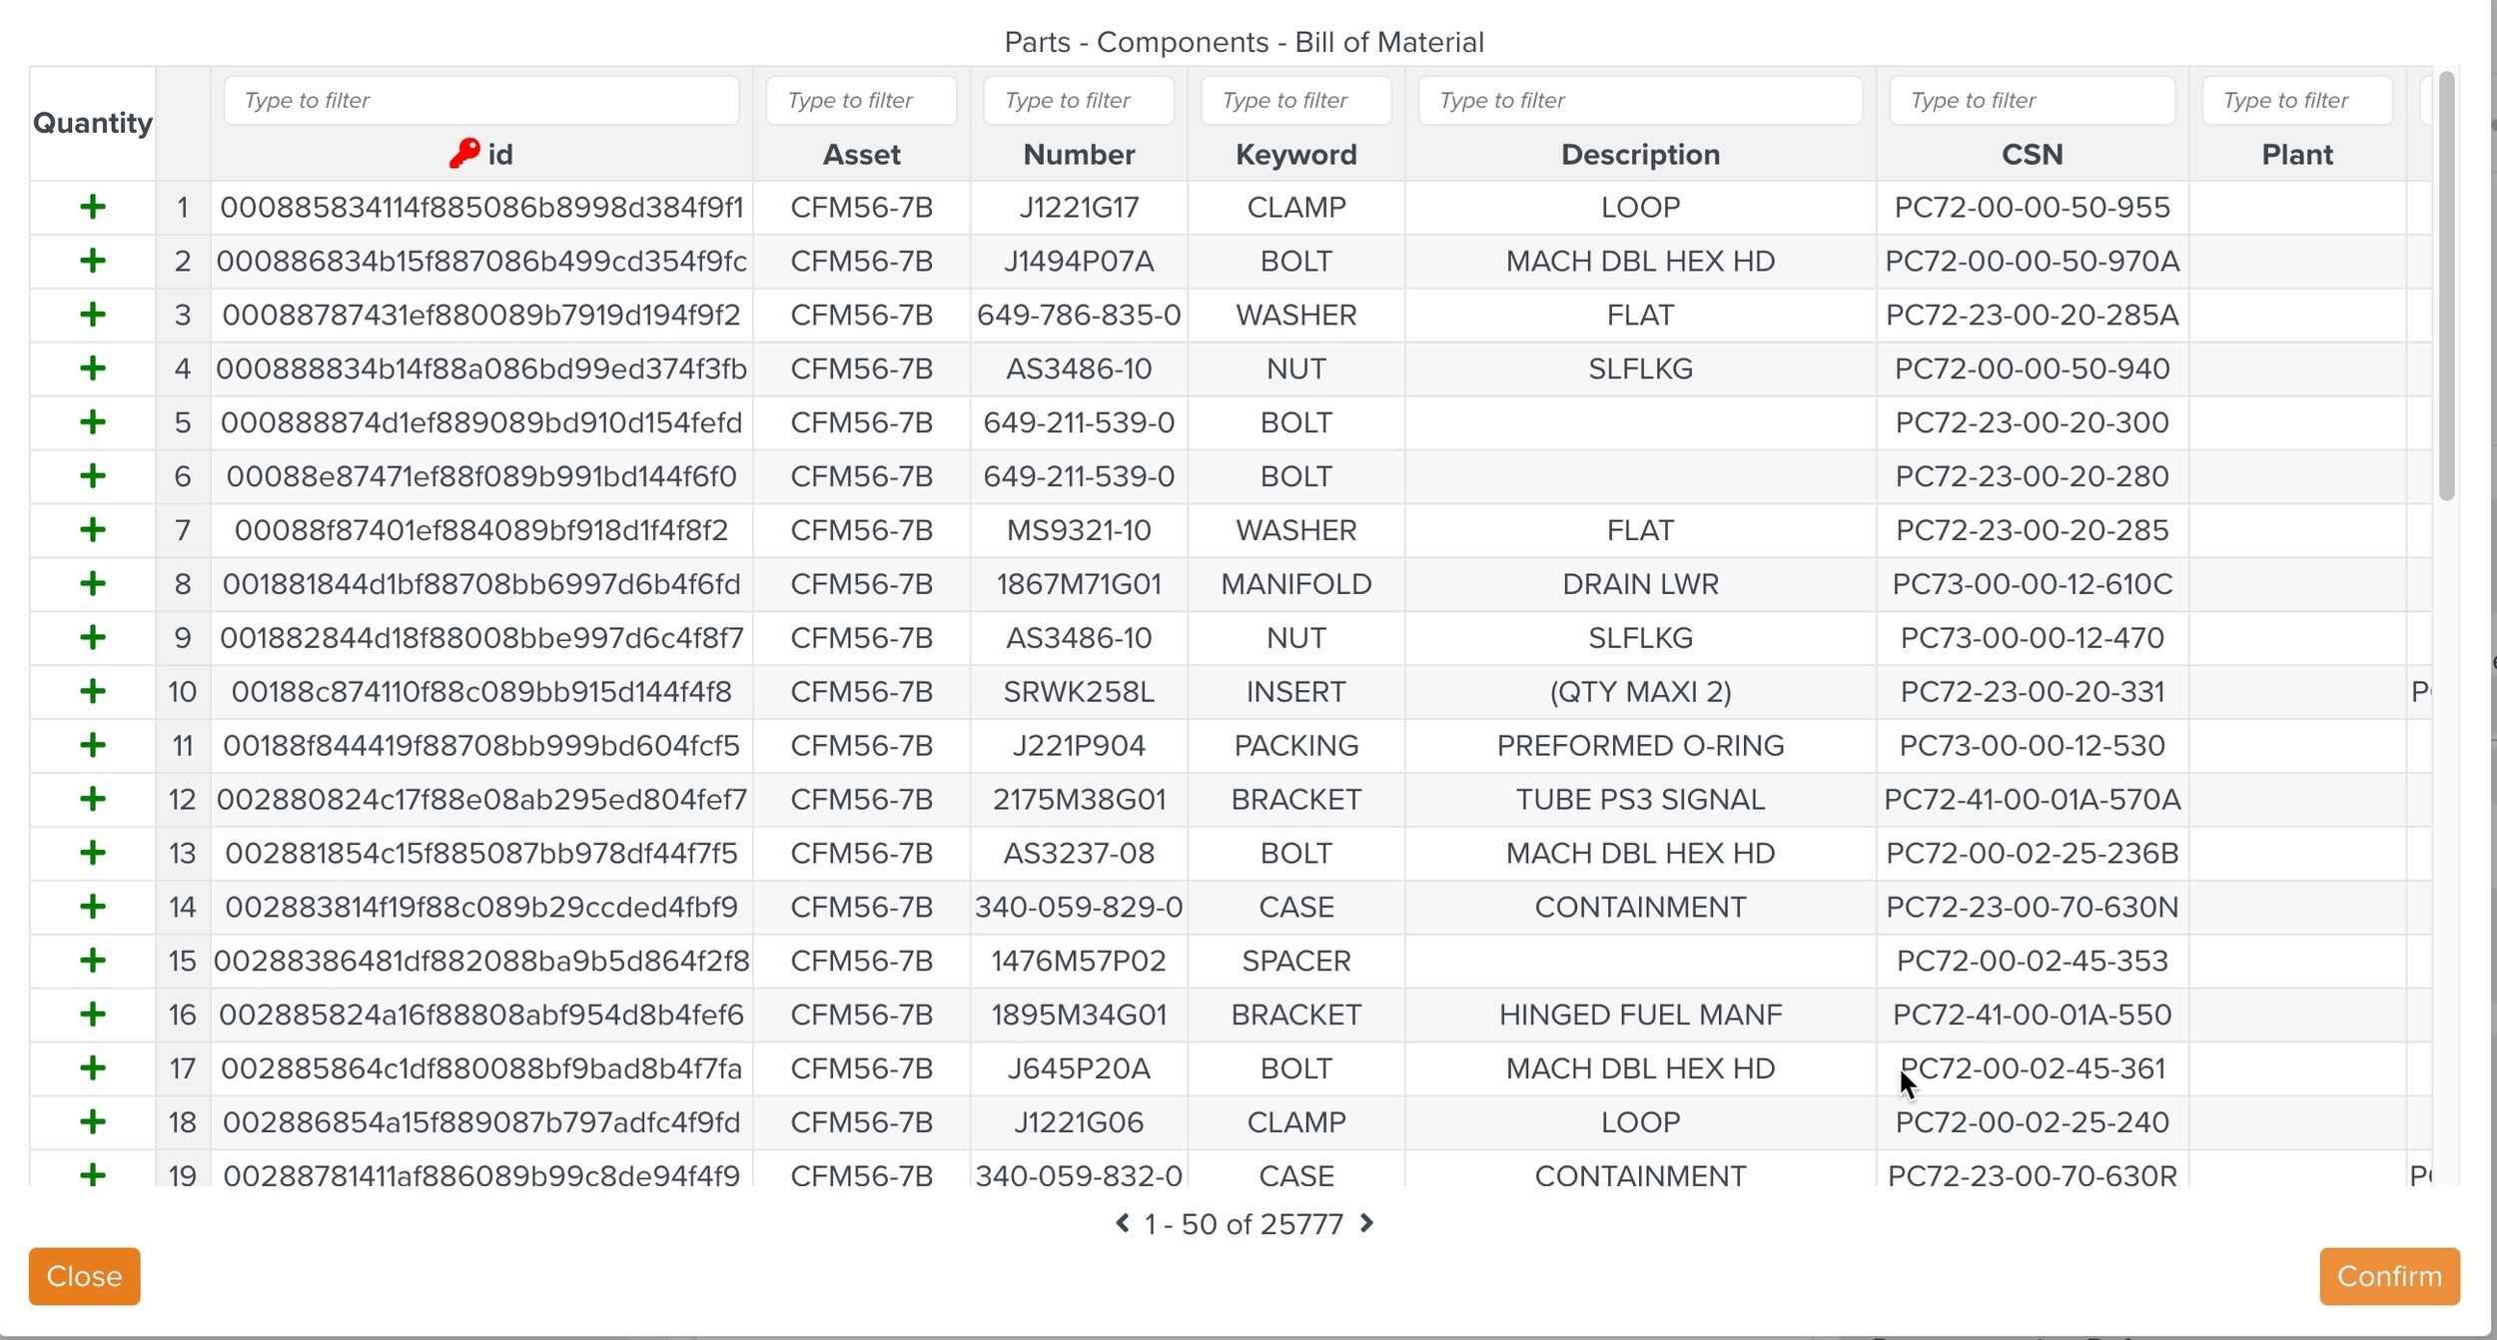This screenshot has width=2497, height=1340.
Task: Click the green plus on row 8 MANIFOLD
Action: (93, 584)
